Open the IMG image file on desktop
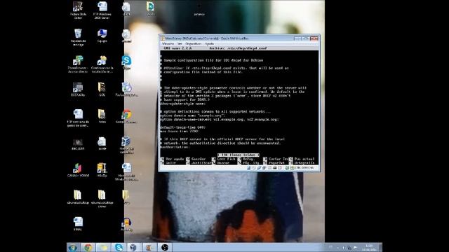Image resolution: width=449 pixels, height=252 pixels. pyautogui.click(x=78, y=144)
